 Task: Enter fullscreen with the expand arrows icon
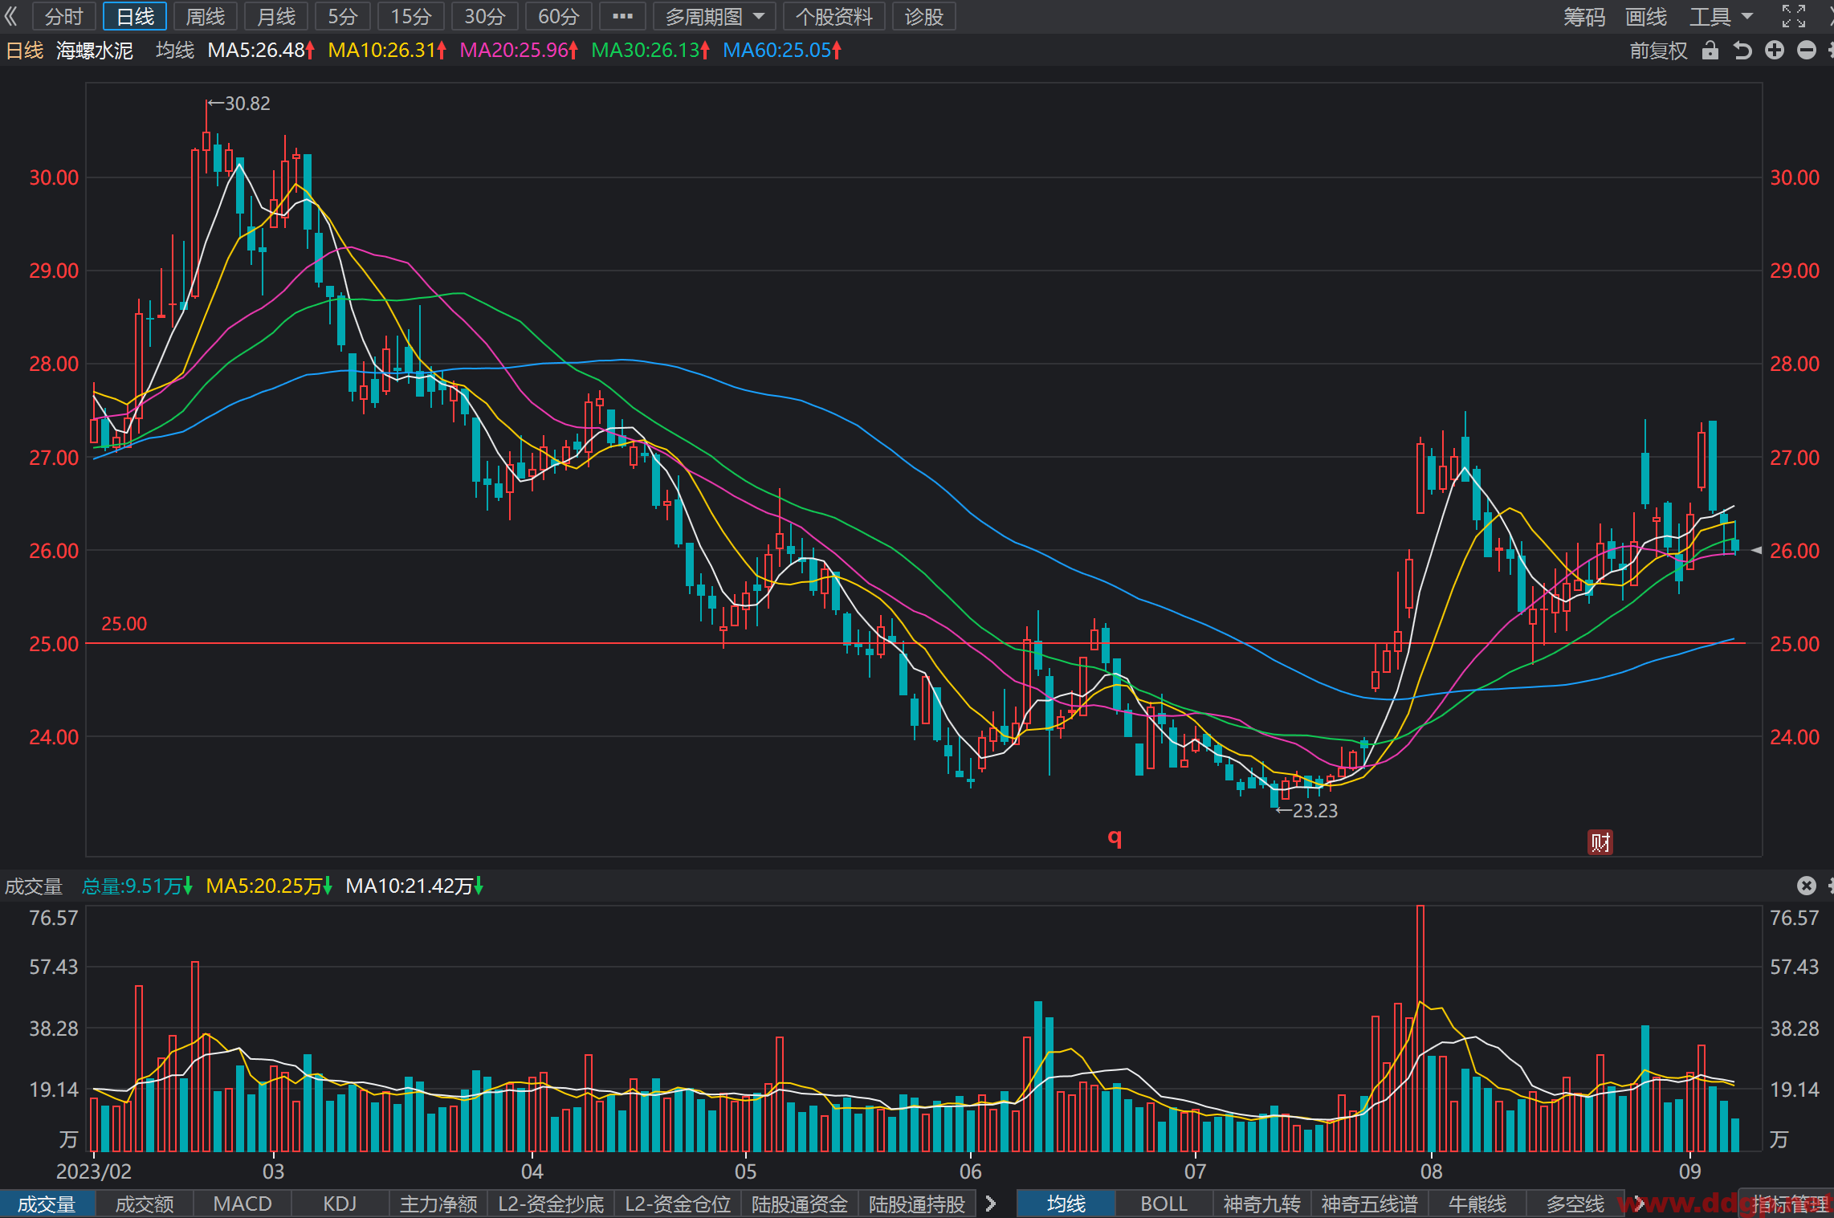1793,16
